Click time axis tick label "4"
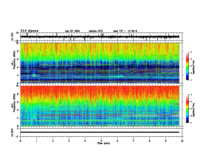Screen dimensions: 205x158 point(85,141)
